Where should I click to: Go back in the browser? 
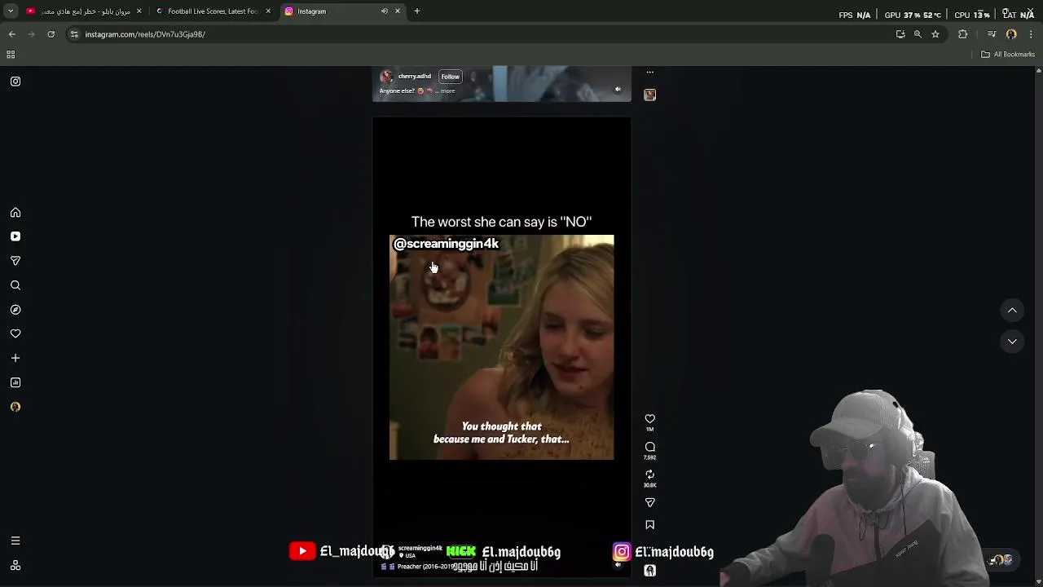pos(12,34)
